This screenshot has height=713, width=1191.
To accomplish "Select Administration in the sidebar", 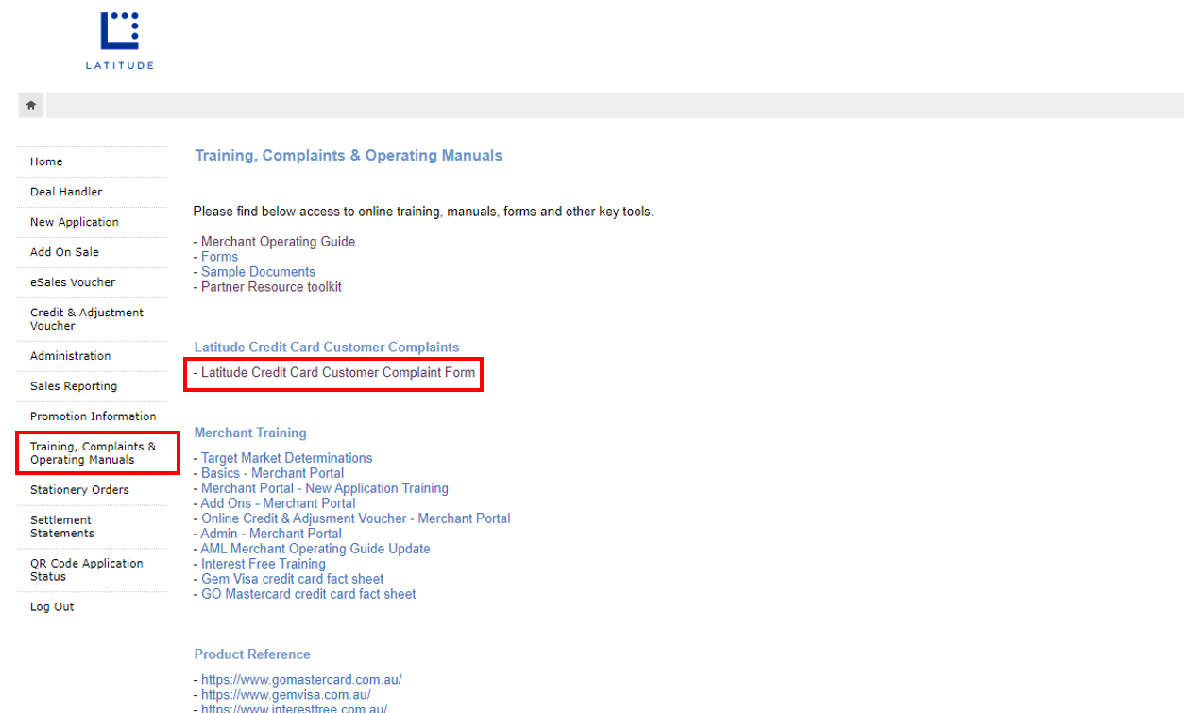I will (x=70, y=356).
